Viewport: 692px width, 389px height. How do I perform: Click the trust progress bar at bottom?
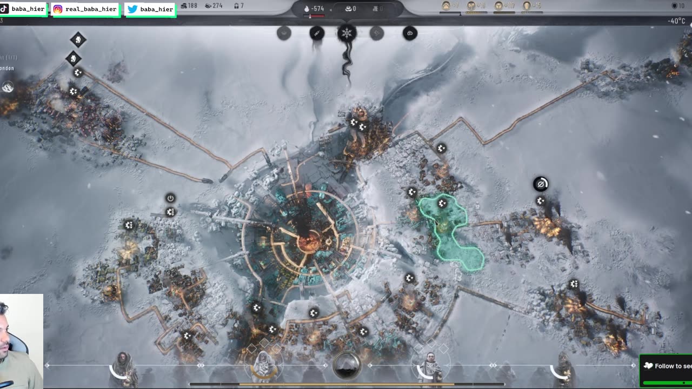346,384
